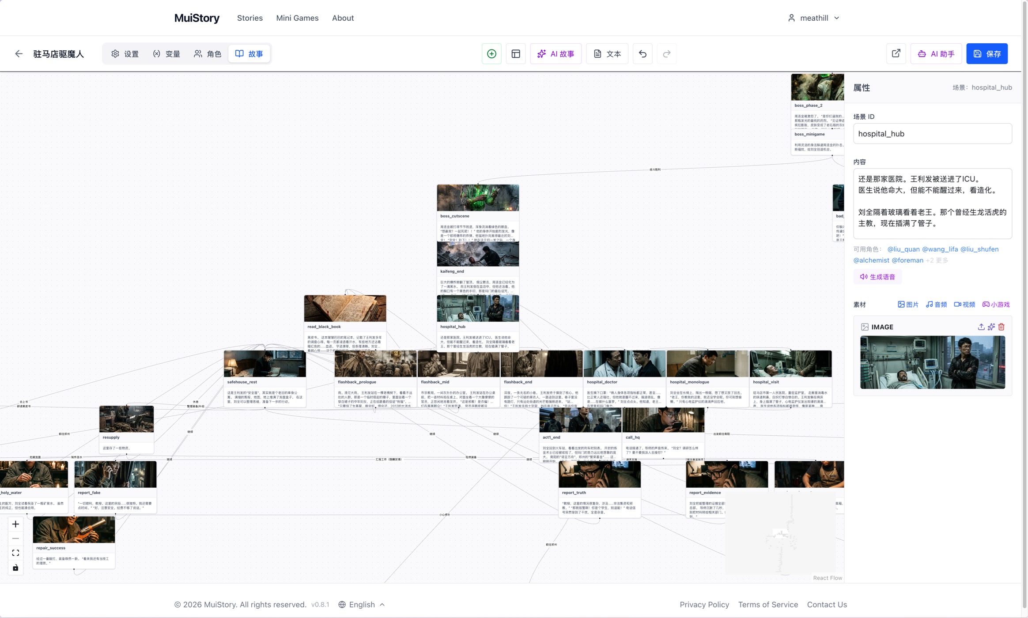Click the upload icon on IMAGE asset
1028x618 pixels.
click(x=981, y=327)
